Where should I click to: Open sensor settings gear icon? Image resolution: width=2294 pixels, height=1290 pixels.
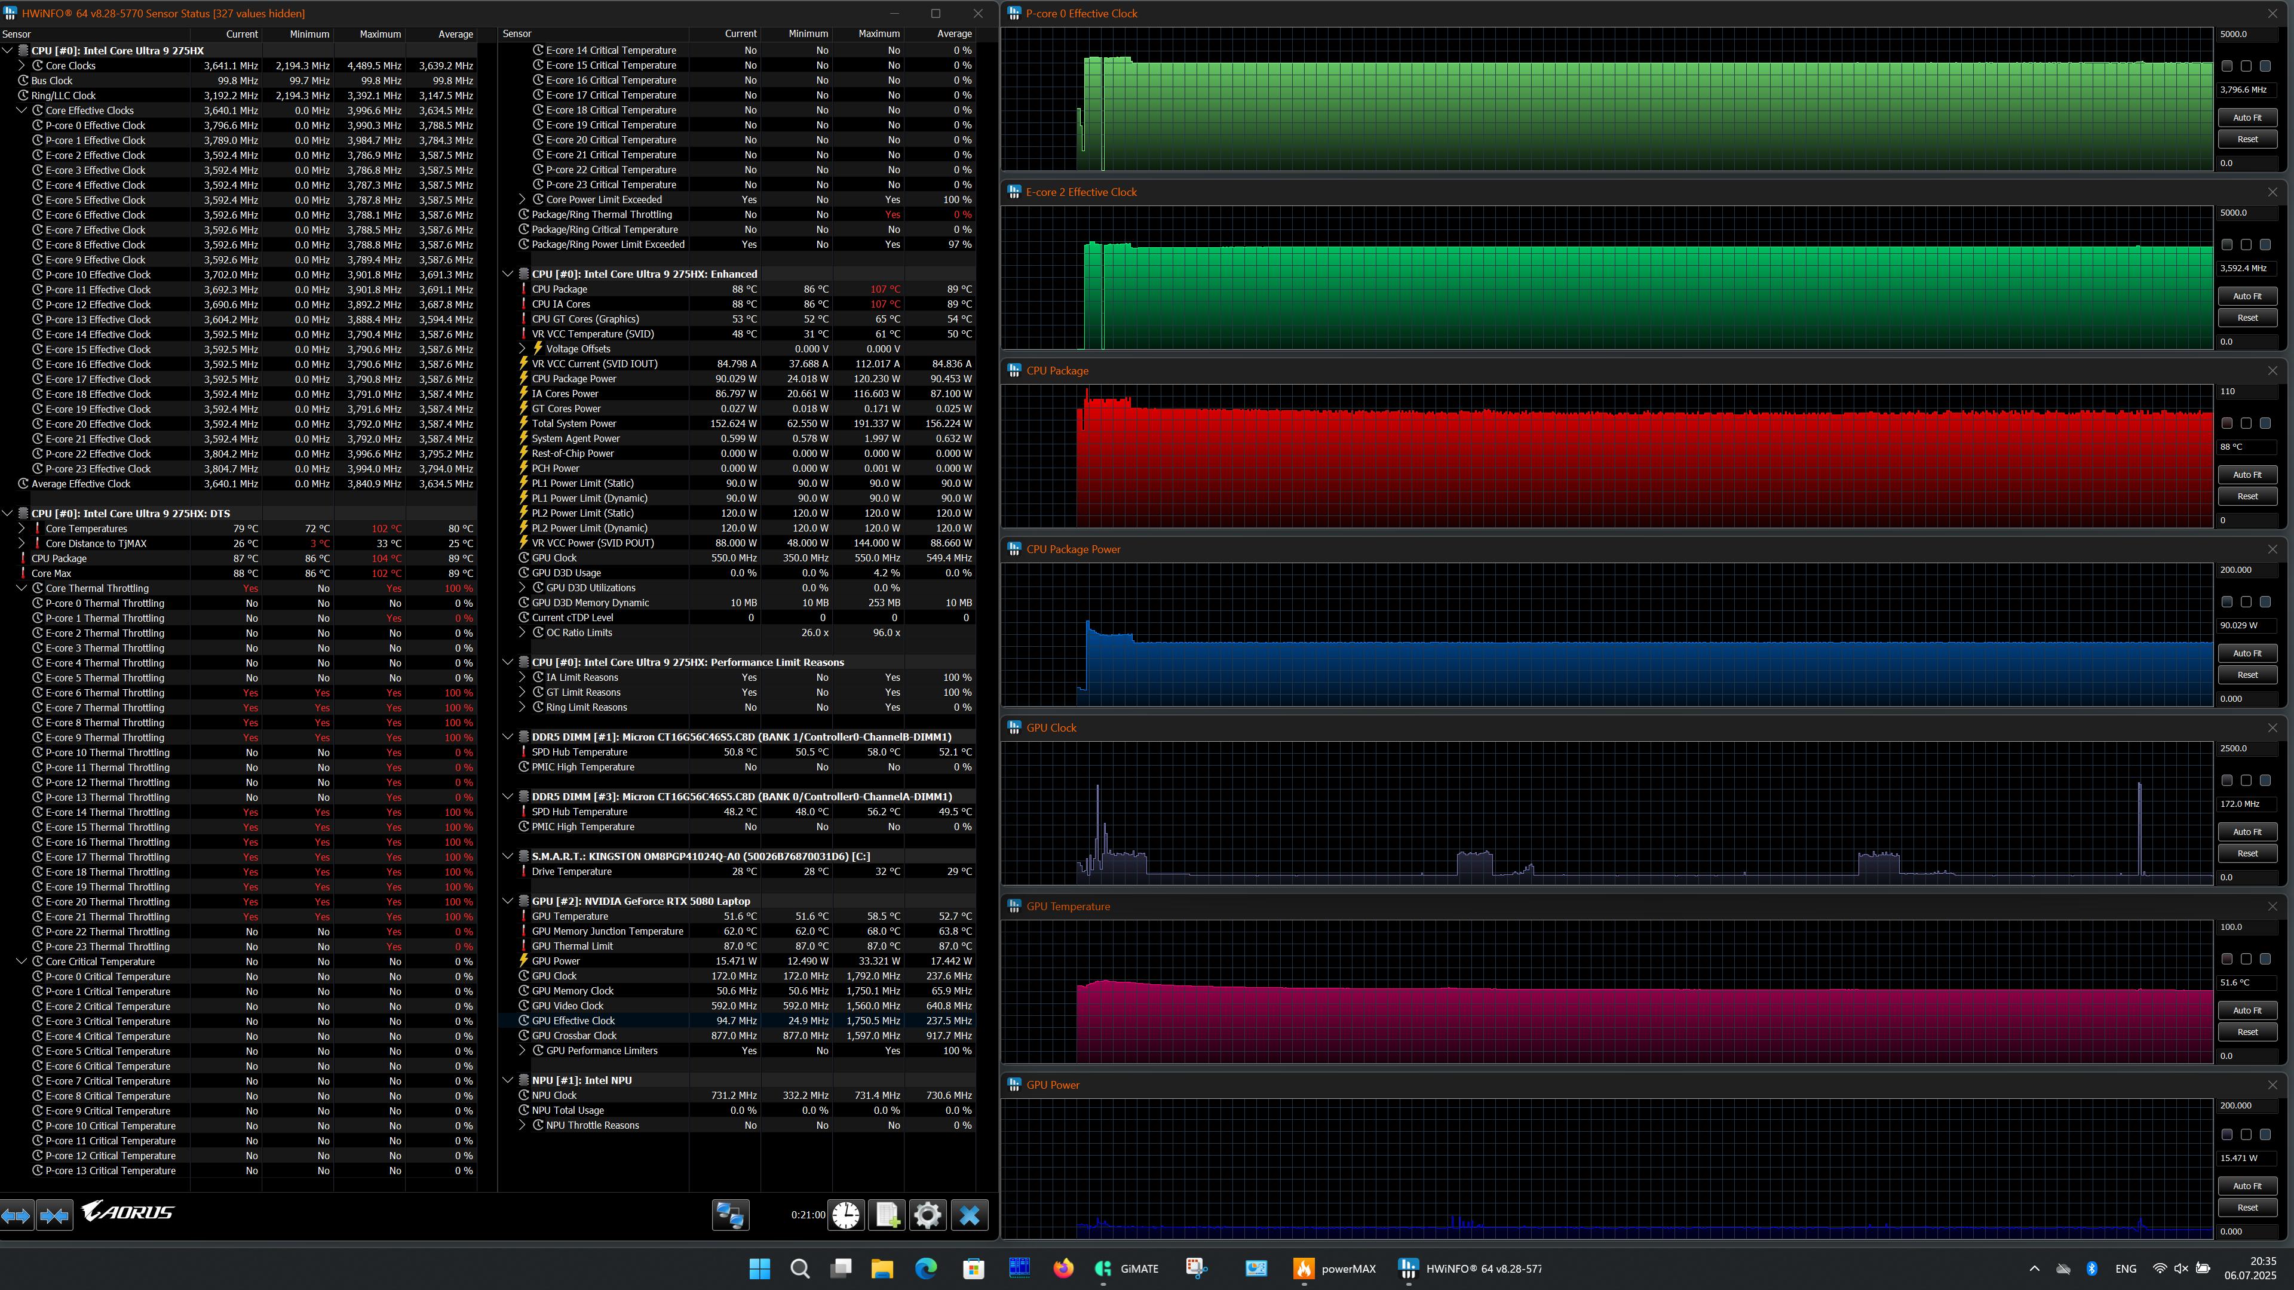pos(927,1215)
